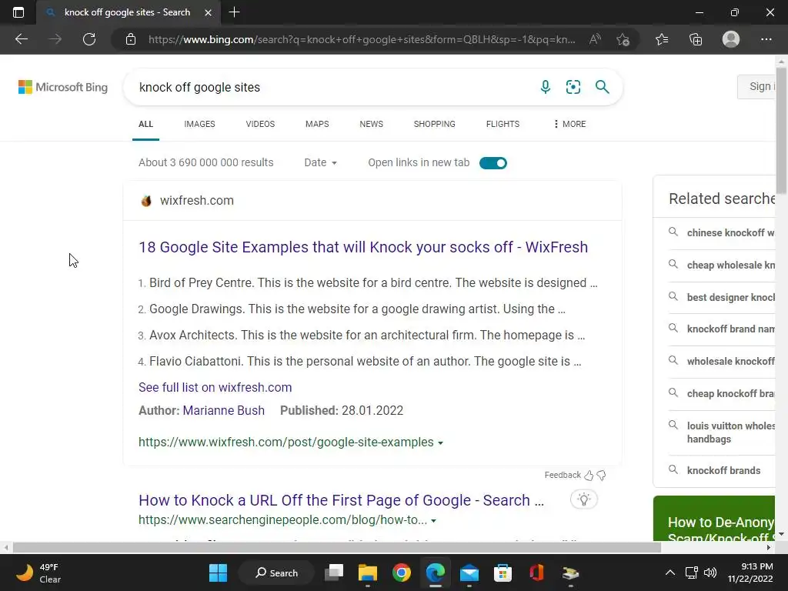The height and width of the screenshot is (591, 788).
Task: Open a new tab with plus icon
Action: [234, 12]
